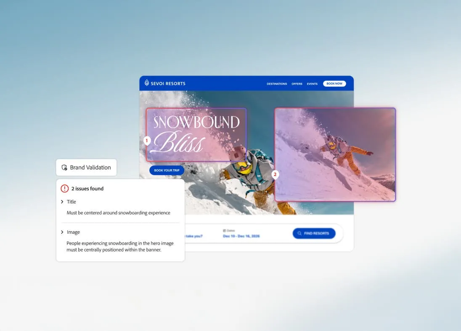
Task: Select the Snowbound Bliss title block
Action: (196, 135)
